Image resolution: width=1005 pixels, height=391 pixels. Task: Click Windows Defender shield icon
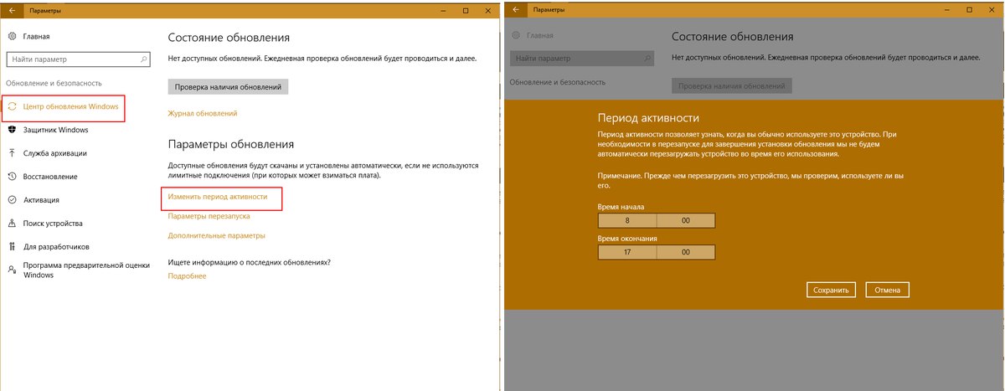12,130
